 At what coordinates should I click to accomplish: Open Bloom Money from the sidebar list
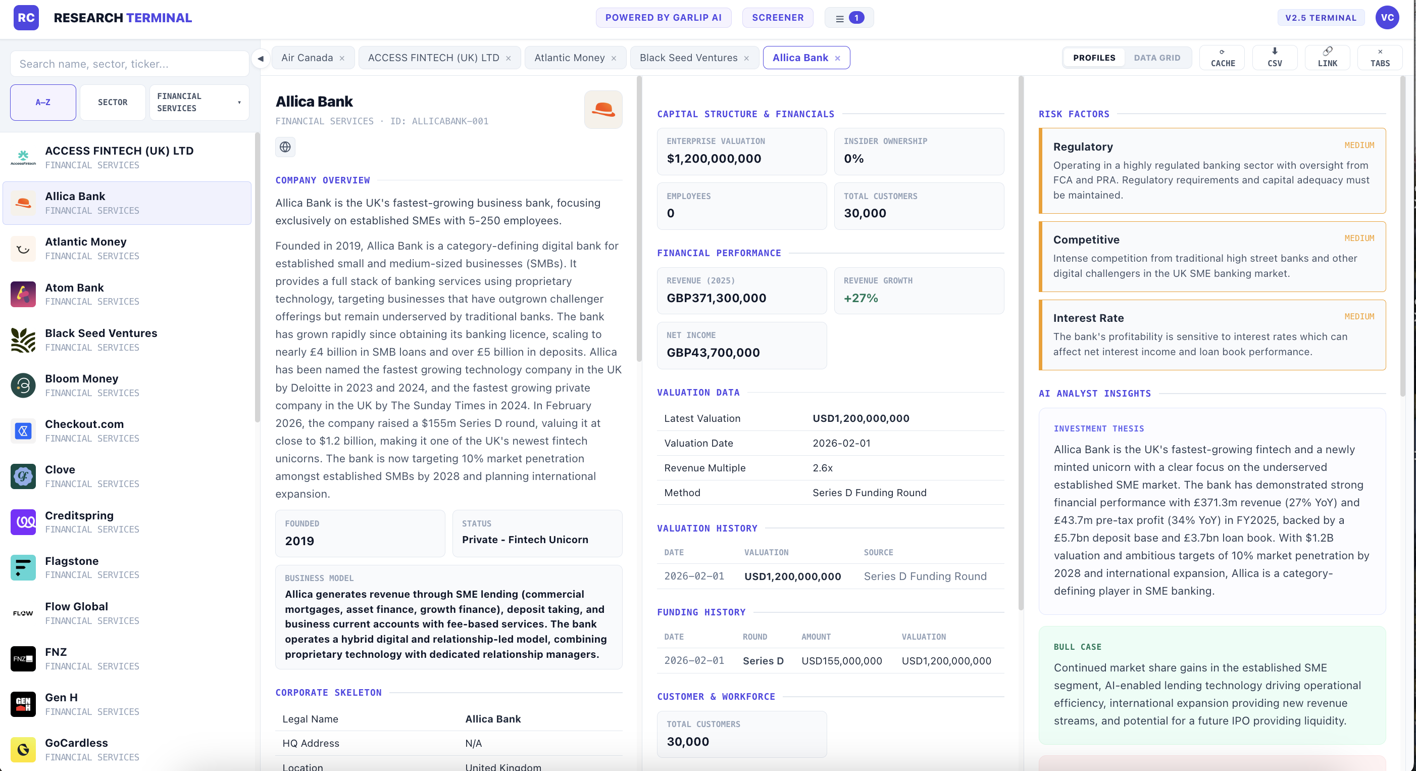(x=127, y=385)
